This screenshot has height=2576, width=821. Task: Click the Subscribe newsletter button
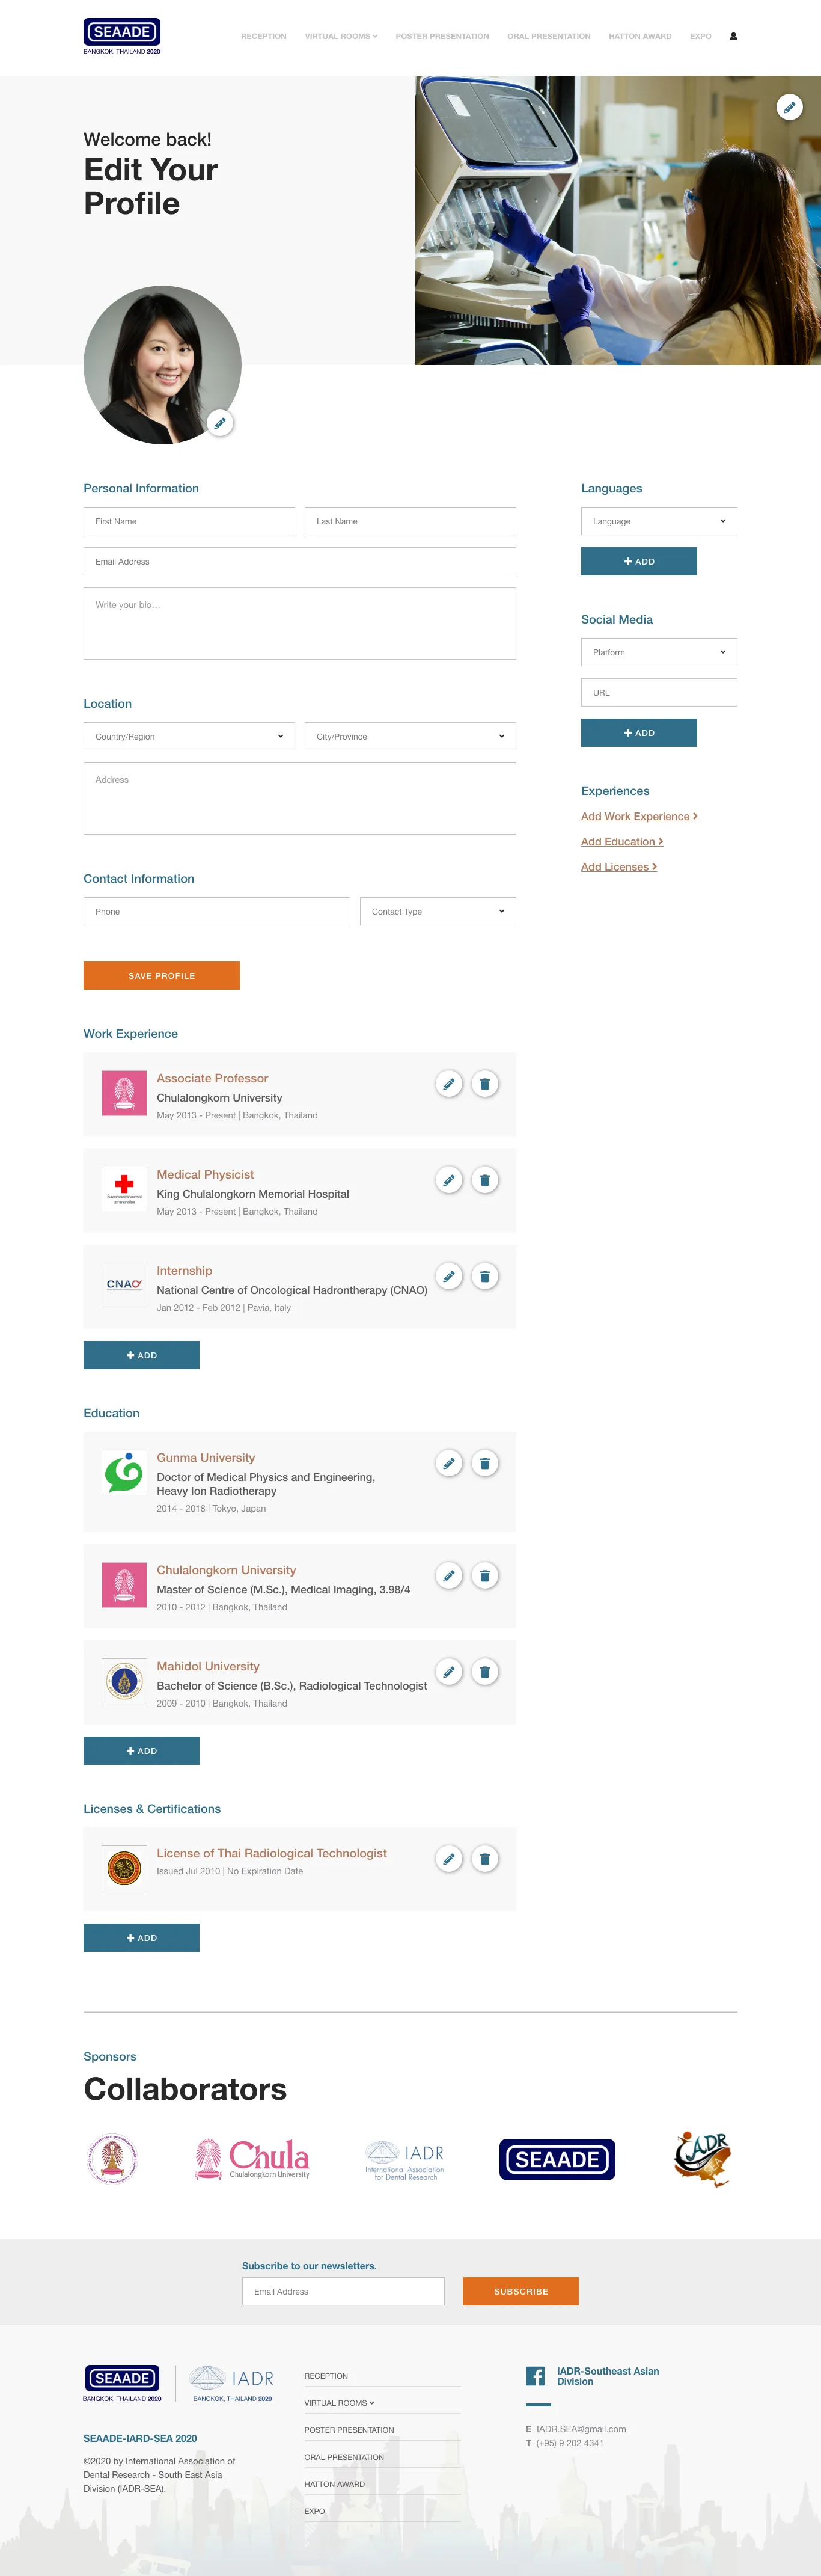coord(520,2291)
